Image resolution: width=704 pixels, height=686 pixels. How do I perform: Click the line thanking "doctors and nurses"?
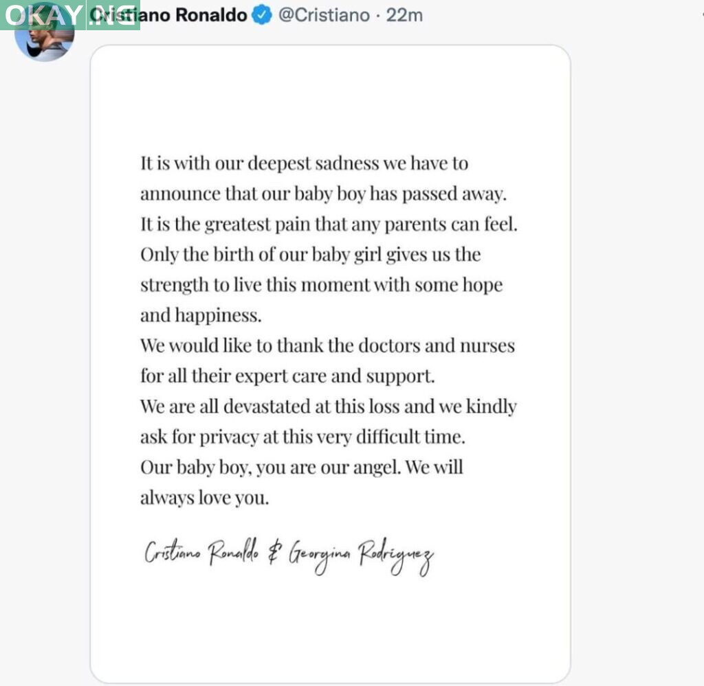point(327,345)
